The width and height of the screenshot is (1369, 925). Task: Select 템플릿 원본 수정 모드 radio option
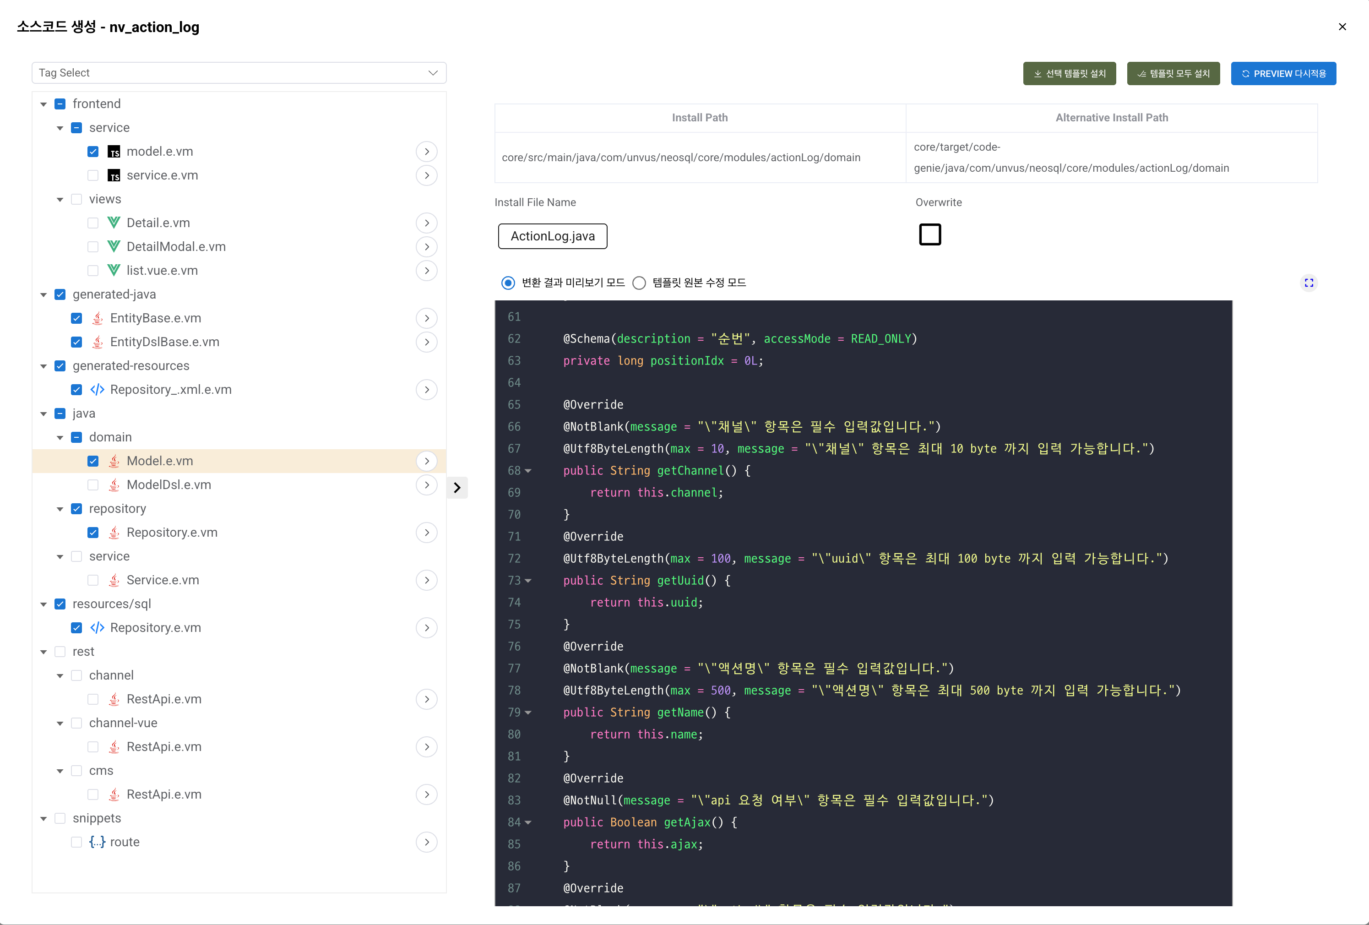(x=639, y=283)
